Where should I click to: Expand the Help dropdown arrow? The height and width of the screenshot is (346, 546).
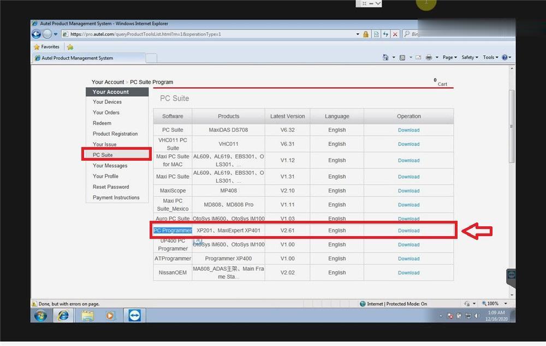(510, 57)
